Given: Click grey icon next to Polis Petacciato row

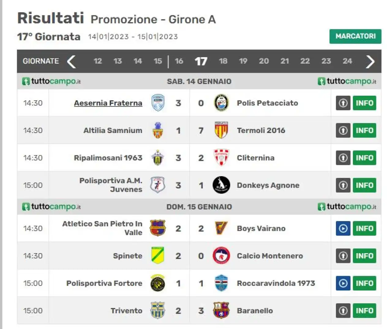Looking at the screenshot, I should (343, 103).
